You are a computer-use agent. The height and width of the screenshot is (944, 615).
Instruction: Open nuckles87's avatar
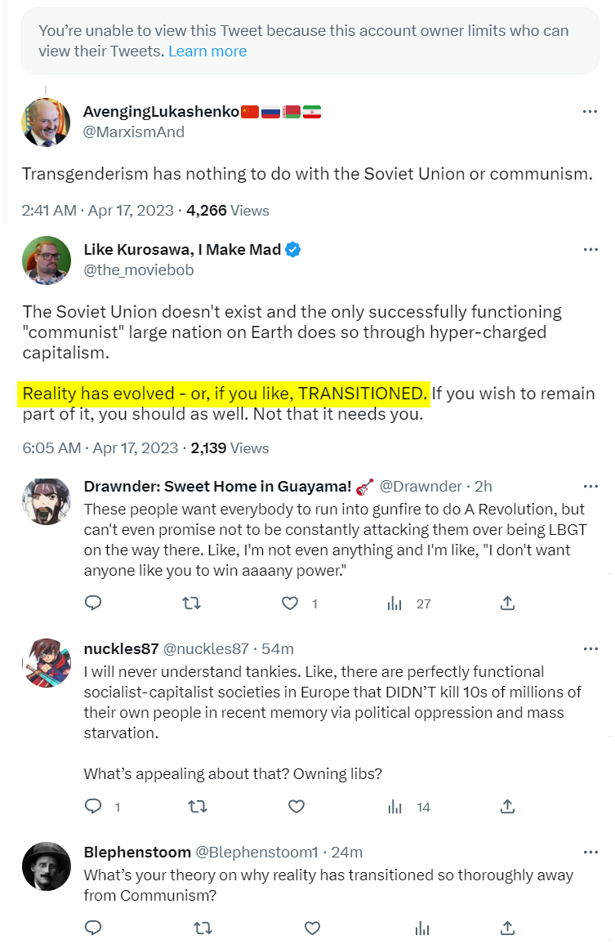tap(46, 663)
